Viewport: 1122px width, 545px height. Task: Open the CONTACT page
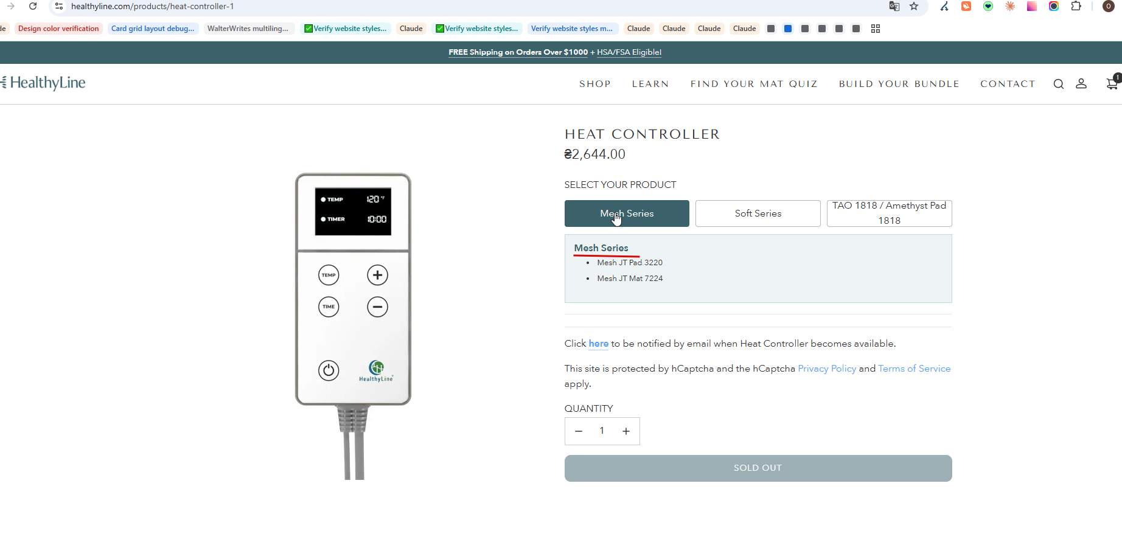[1008, 84]
